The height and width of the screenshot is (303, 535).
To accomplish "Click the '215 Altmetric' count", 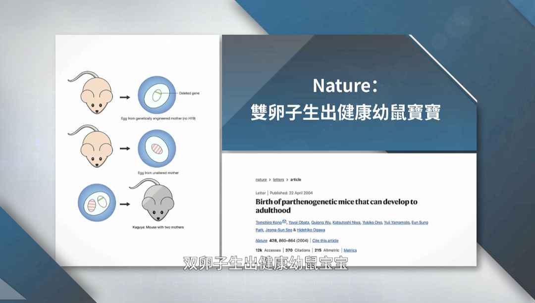I will point(327,250).
